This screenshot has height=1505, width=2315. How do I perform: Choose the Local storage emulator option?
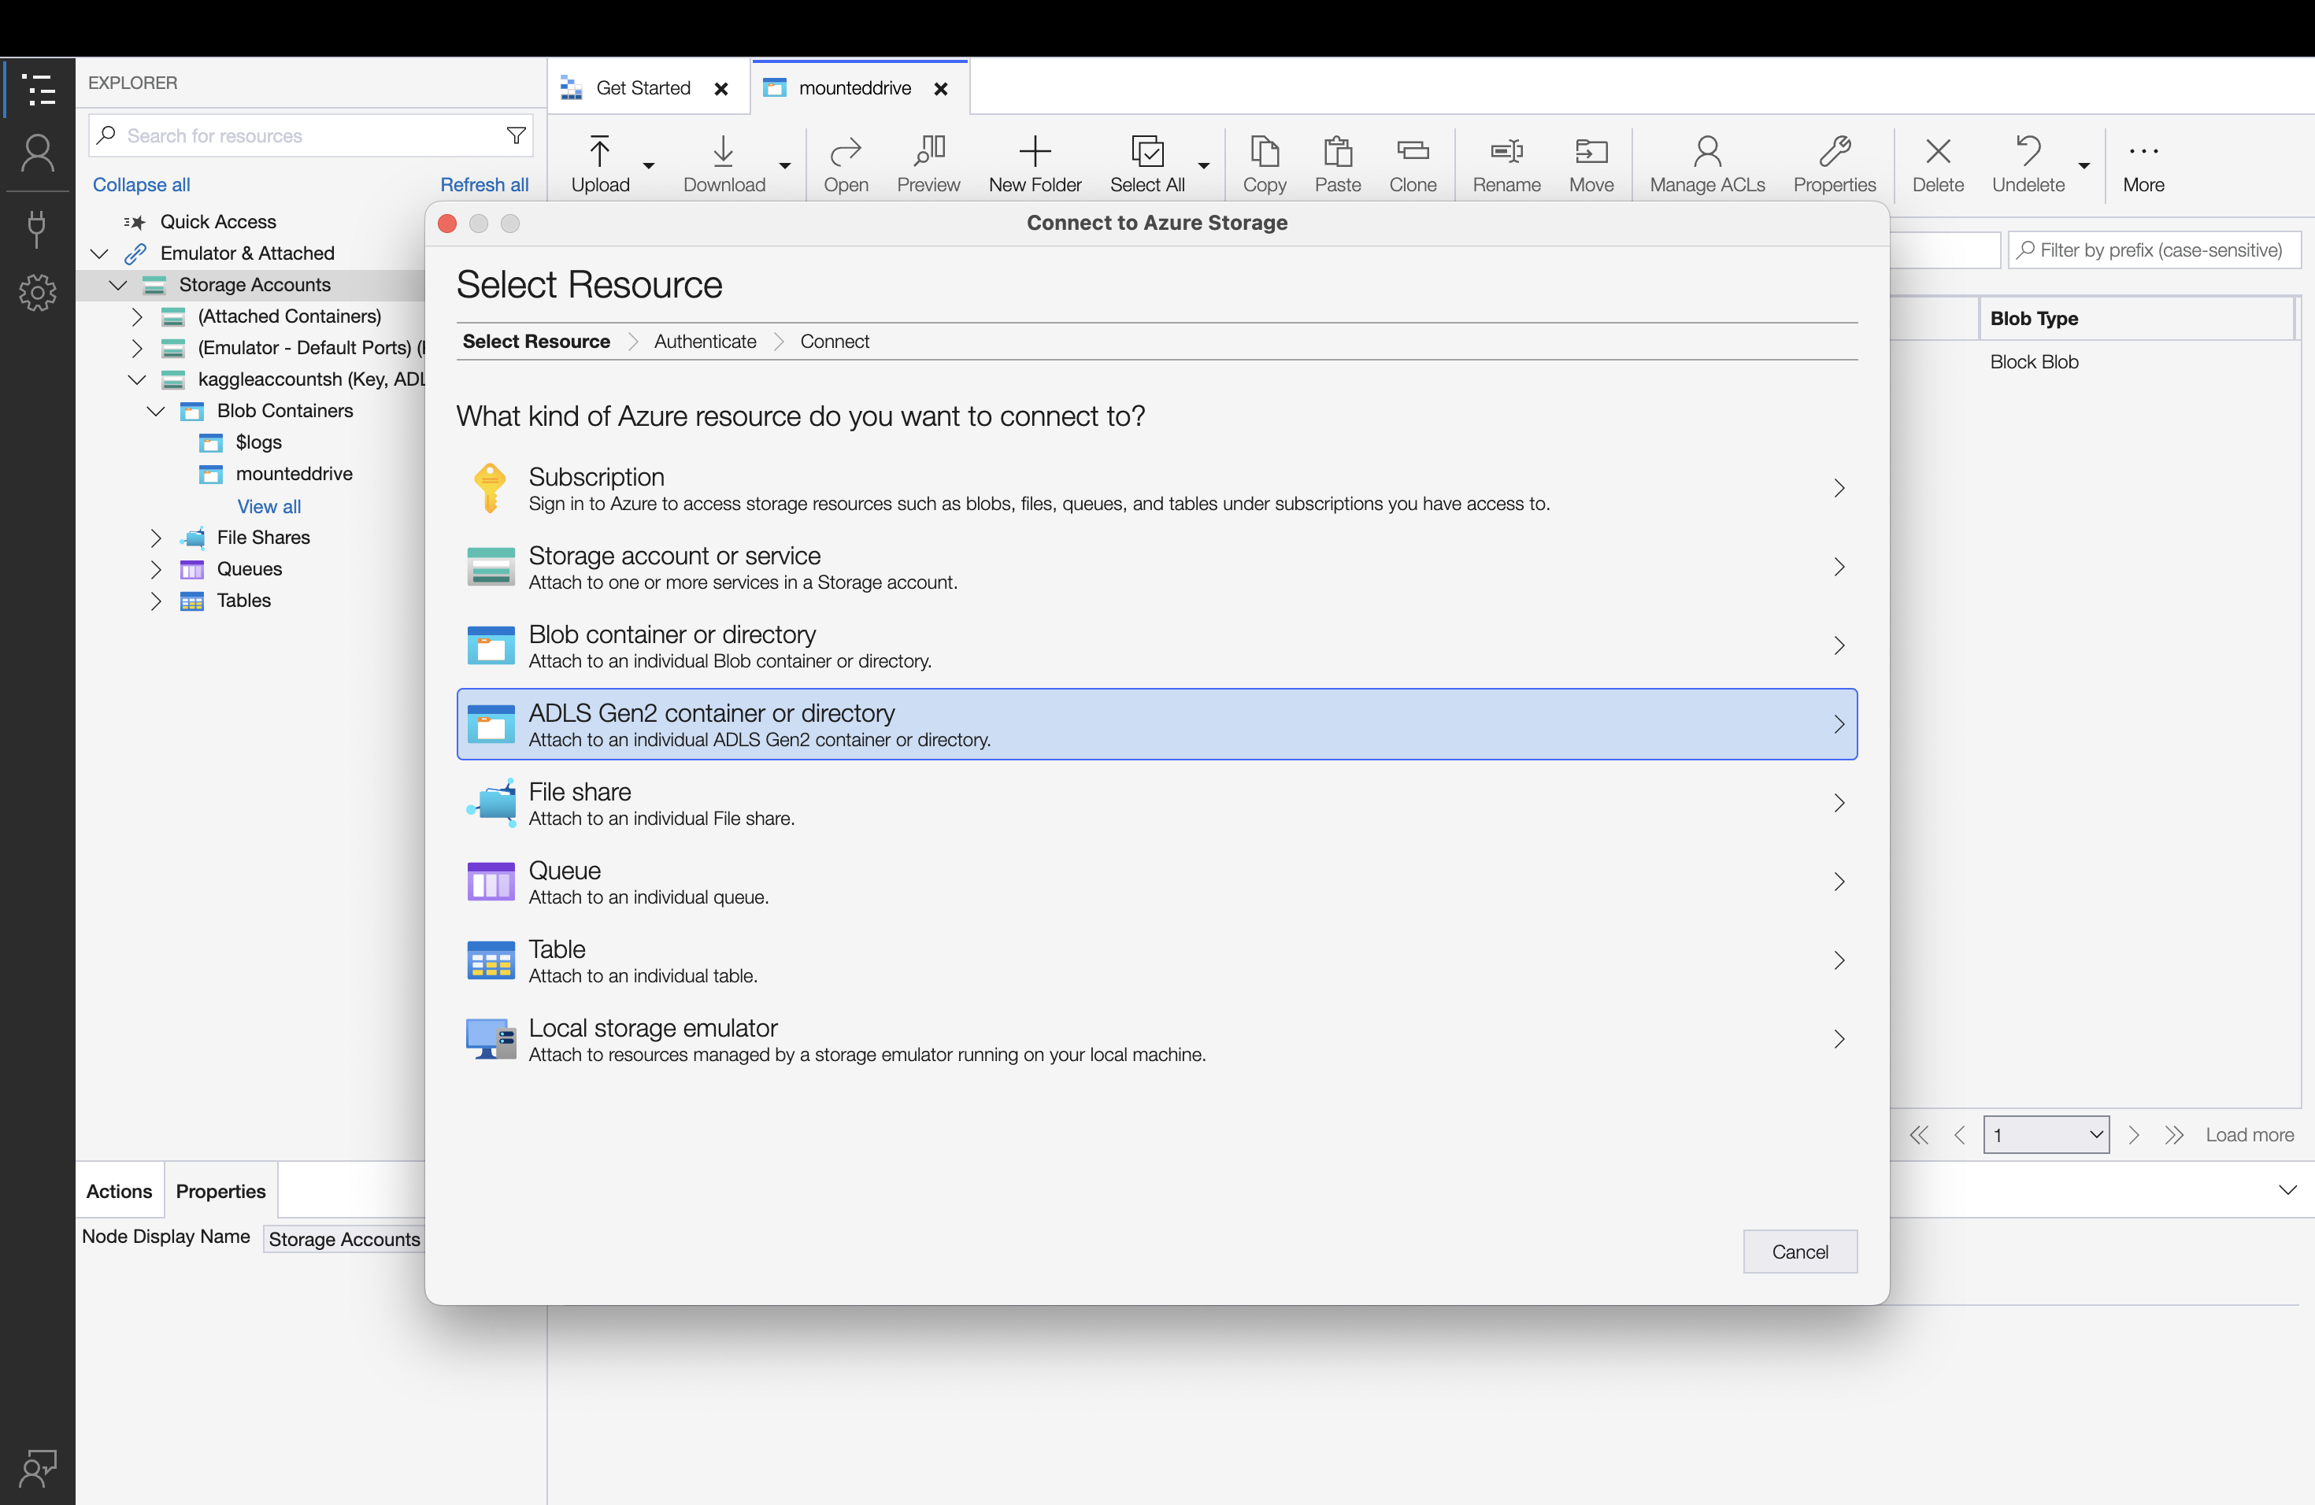click(x=1157, y=1039)
